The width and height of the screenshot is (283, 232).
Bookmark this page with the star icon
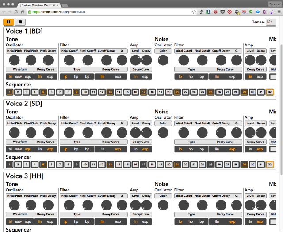[x=194, y=12]
